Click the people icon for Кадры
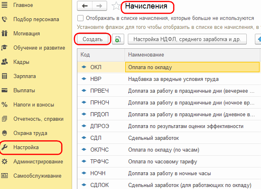Screen dimensions: 261x189 click(4, 62)
